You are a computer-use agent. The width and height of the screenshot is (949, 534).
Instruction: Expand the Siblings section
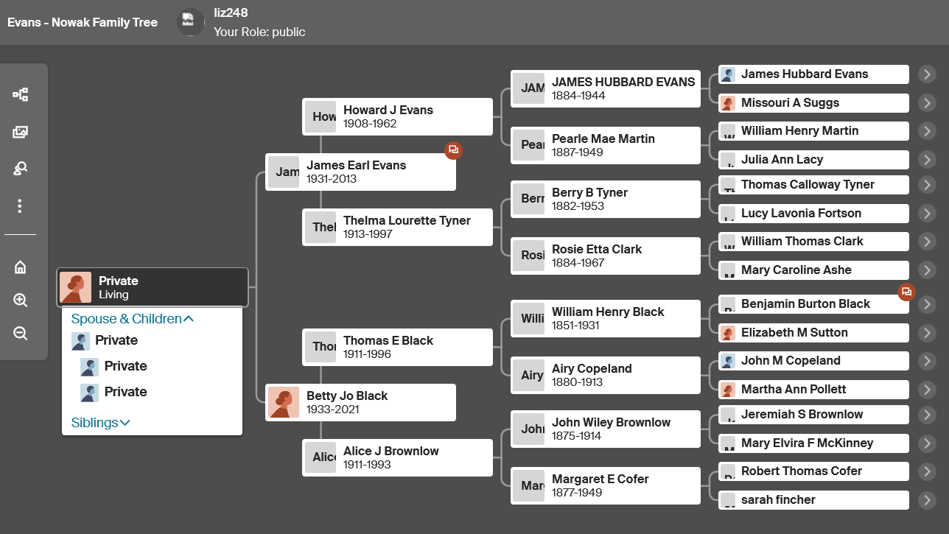click(x=101, y=423)
